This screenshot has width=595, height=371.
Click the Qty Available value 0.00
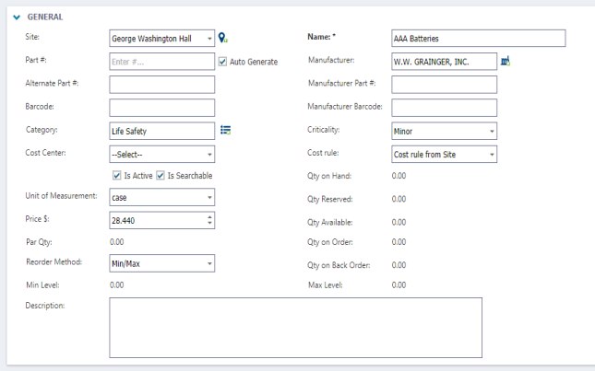[399, 222]
